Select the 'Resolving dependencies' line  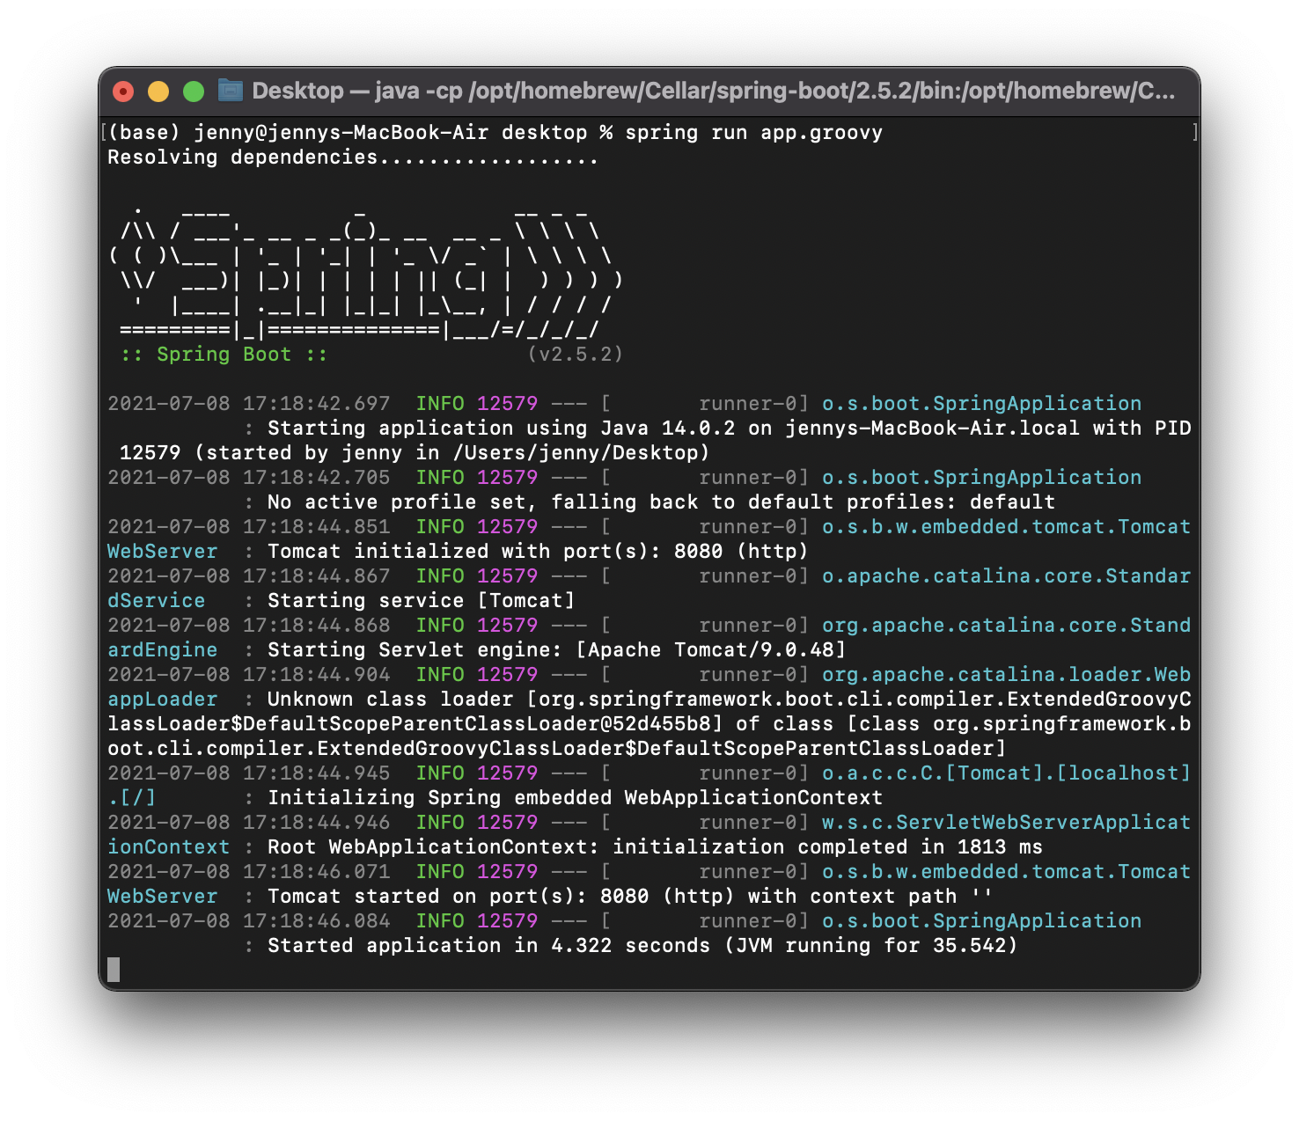tap(353, 158)
